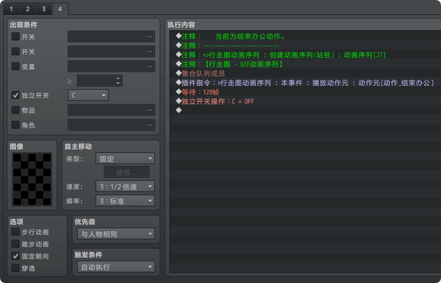Disable the 固定朝向 option
This screenshot has width=441, height=283.
coord(16,256)
